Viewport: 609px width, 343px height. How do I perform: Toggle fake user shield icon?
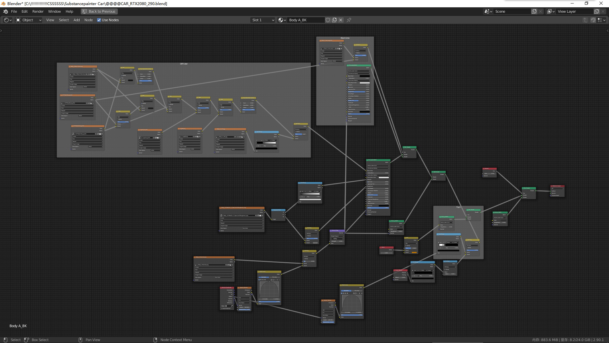click(x=328, y=20)
